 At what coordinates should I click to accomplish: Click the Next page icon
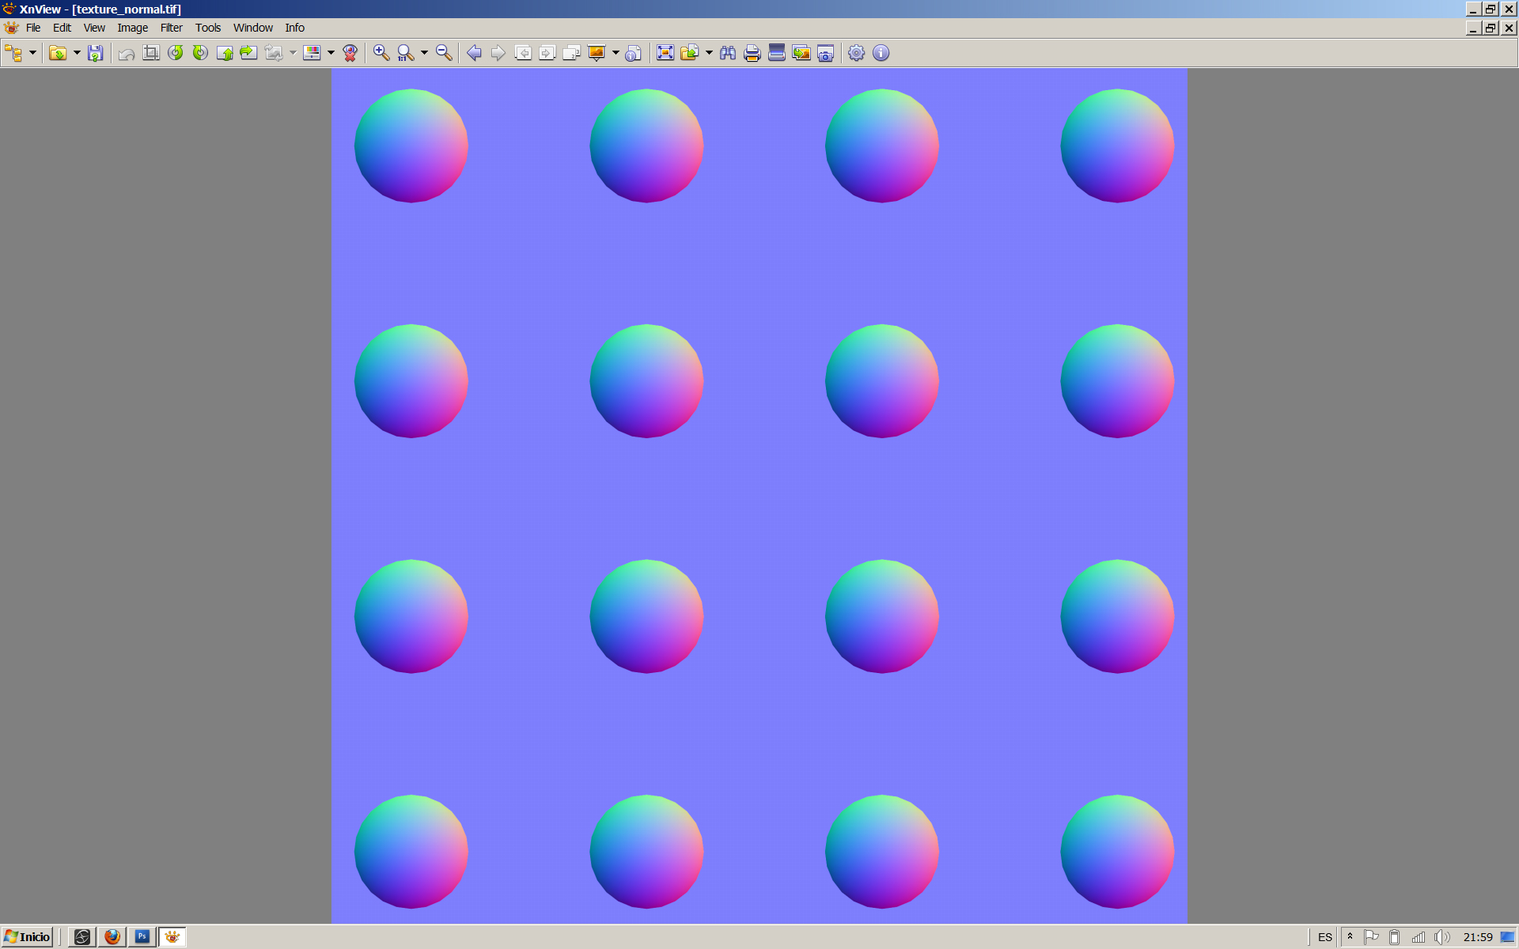pyautogui.click(x=547, y=53)
